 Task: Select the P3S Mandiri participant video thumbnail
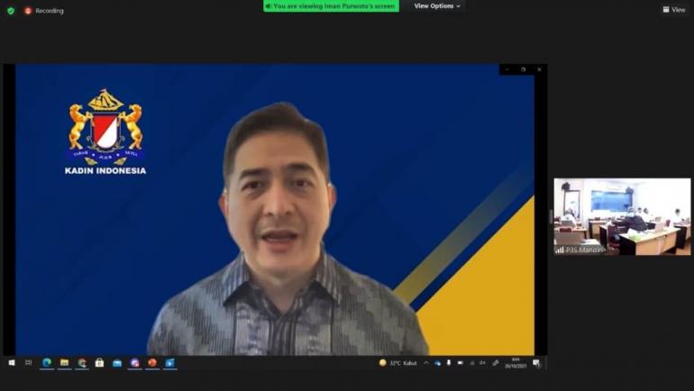point(622,217)
